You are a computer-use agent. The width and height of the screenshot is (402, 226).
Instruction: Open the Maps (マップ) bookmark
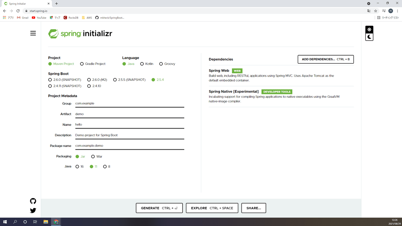click(x=55, y=18)
